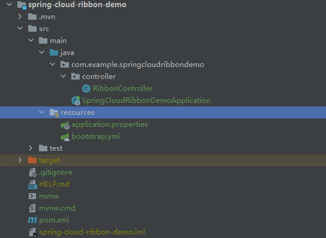Click the .mvn folder icon
The width and height of the screenshot is (326, 238).
click(32, 17)
